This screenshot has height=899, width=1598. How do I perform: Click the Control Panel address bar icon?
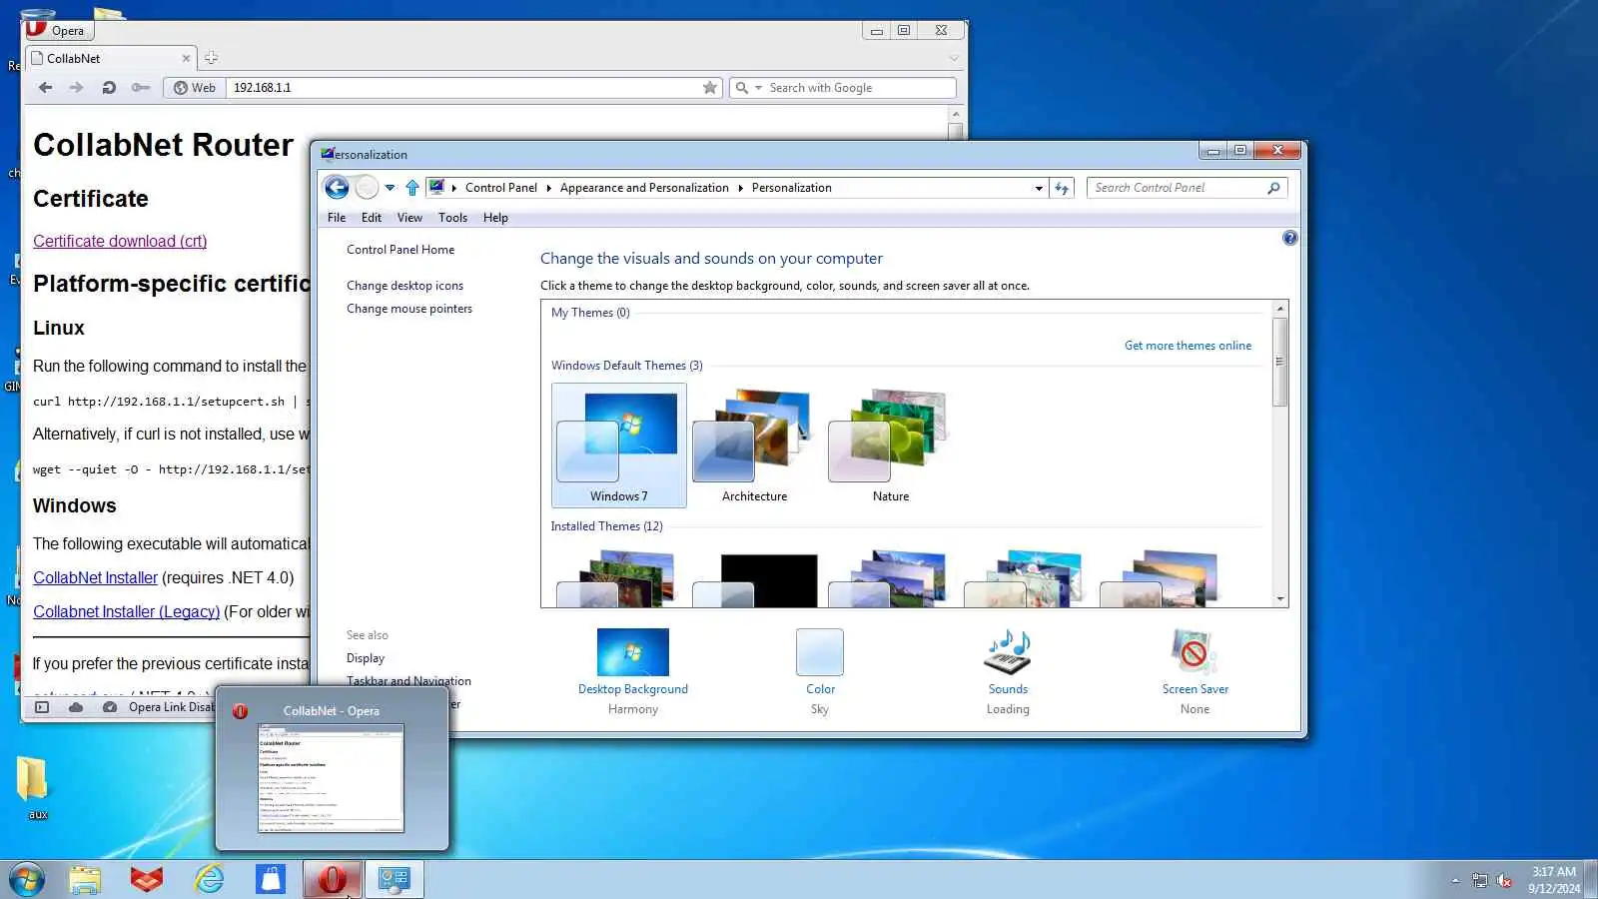[x=436, y=187]
